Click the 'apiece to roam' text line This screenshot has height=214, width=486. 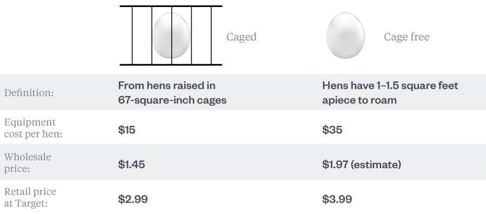360,100
